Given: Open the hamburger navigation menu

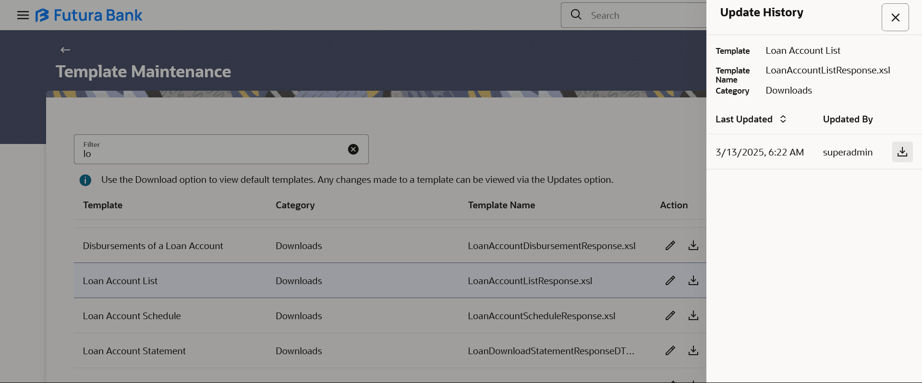Looking at the screenshot, I should point(23,15).
